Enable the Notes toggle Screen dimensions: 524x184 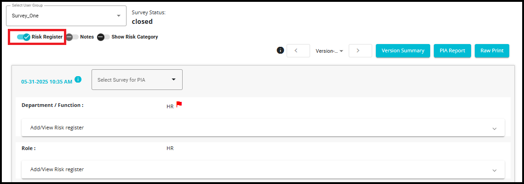point(72,37)
